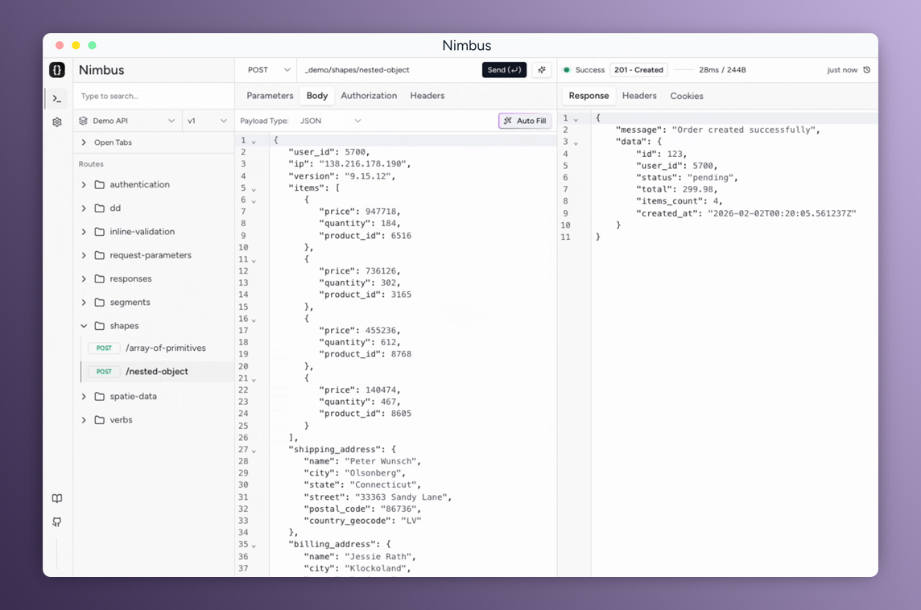Image resolution: width=921 pixels, height=610 pixels.
Task: Fold the items array at line 5
Action: click(254, 190)
